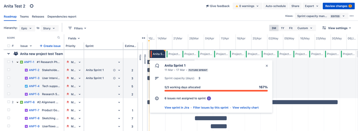Collapse the ANPT-1 epic
The width and height of the screenshot is (358, 131).
tap(17, 62)
